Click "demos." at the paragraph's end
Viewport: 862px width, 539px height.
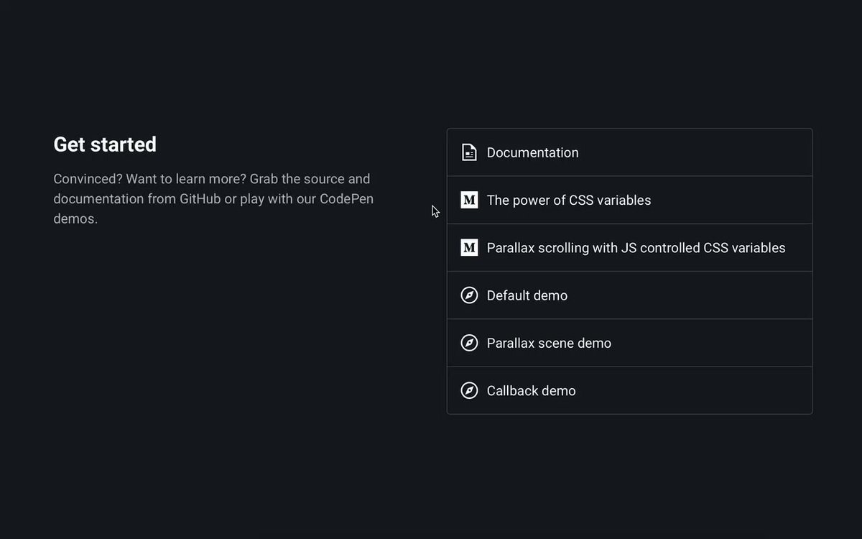tap(75, 218)
